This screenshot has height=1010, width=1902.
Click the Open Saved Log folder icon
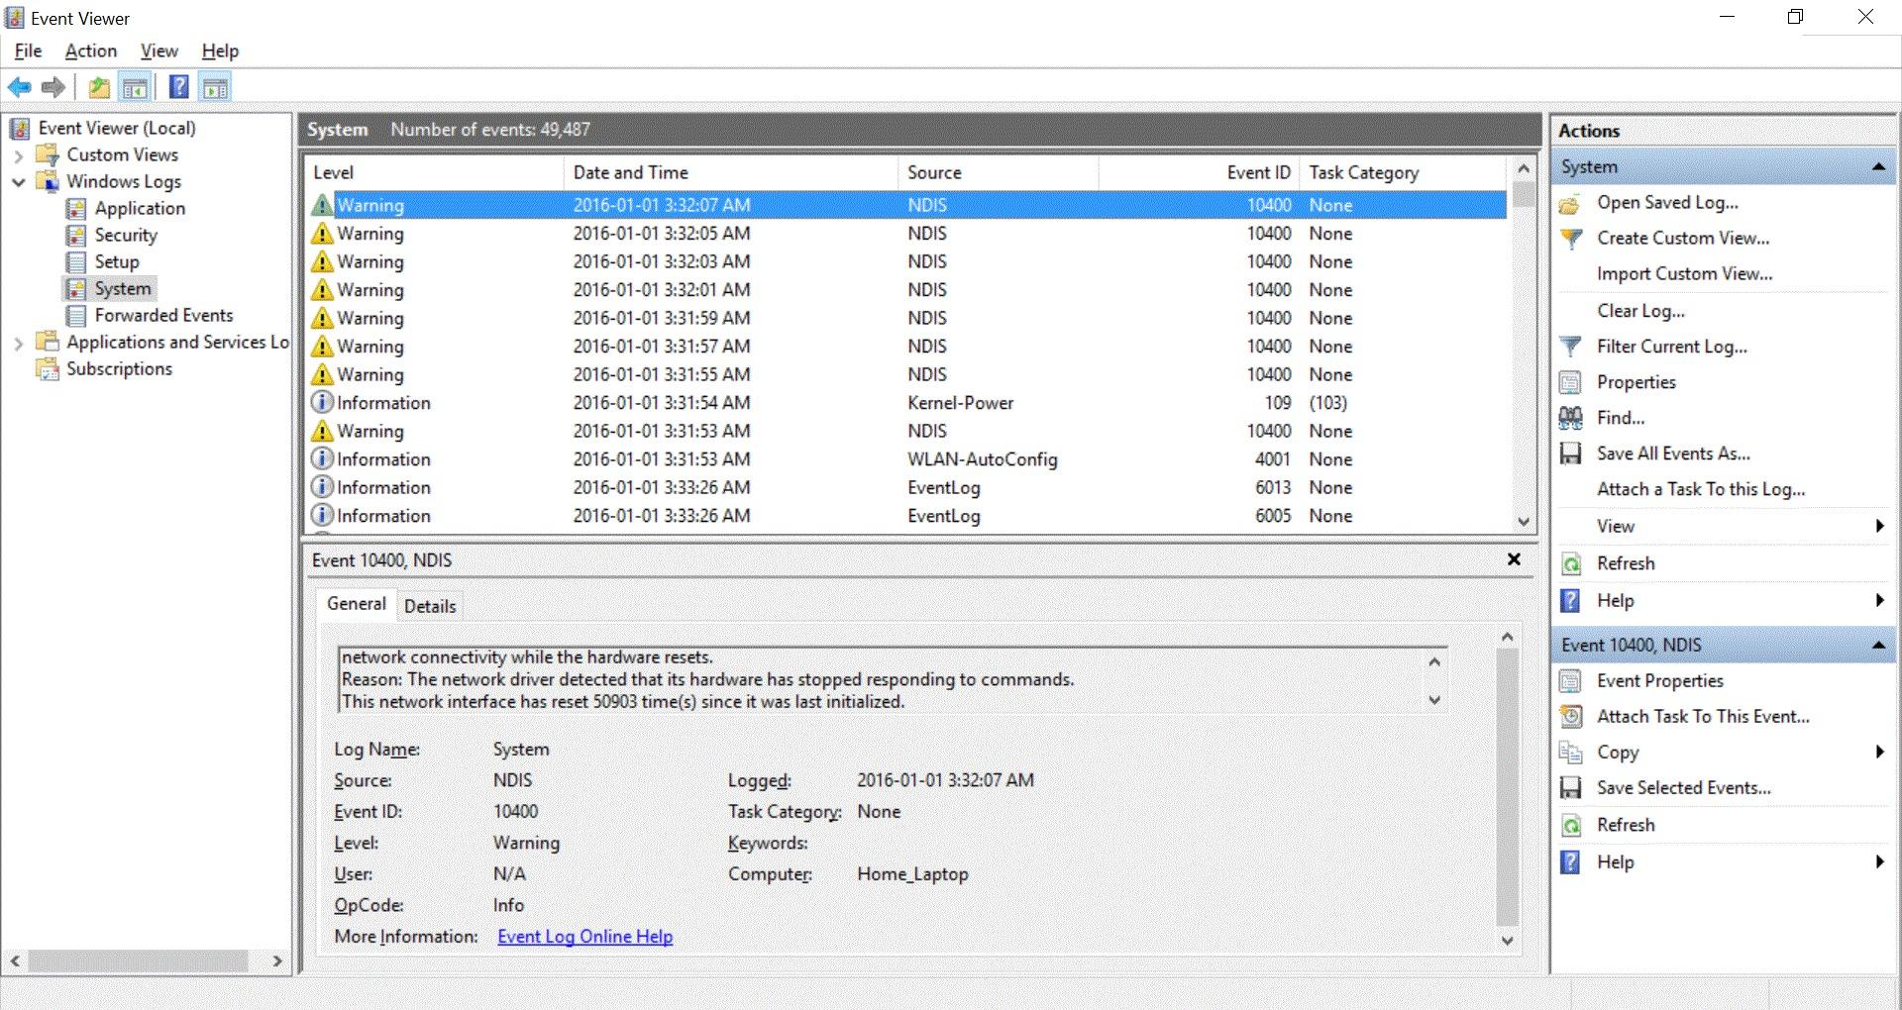point(1570,203)
